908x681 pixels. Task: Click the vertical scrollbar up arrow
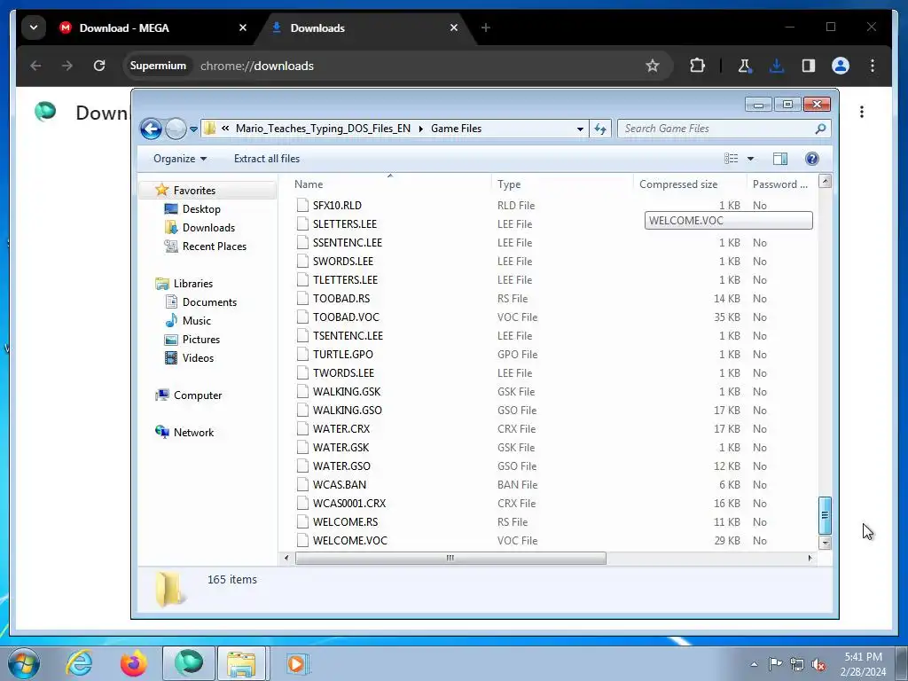(825, 181)
